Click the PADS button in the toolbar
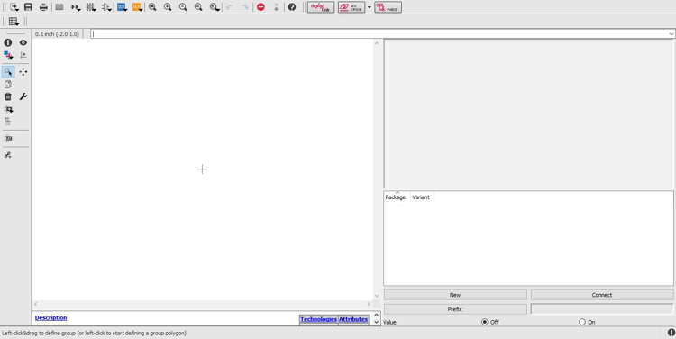Viewport: 676px width, 339px height. click(388, 7)
